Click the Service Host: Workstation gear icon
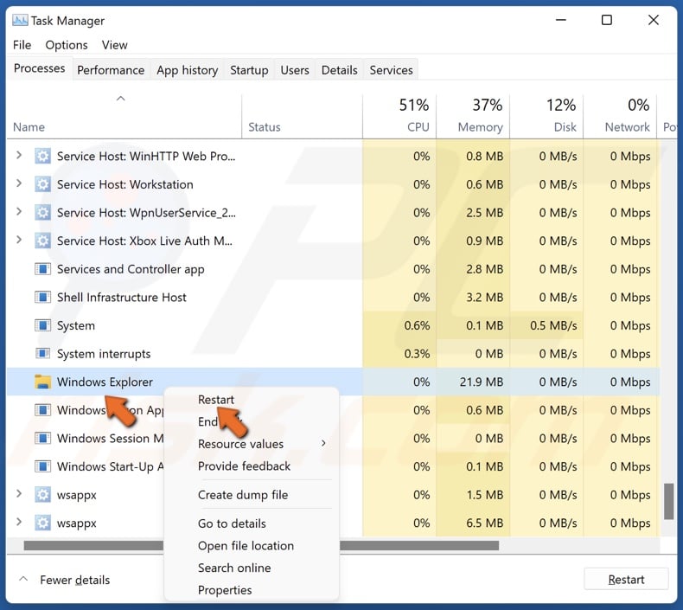This screenshot has height=610, width=683. pyautogui.click(x=42, y=184)
